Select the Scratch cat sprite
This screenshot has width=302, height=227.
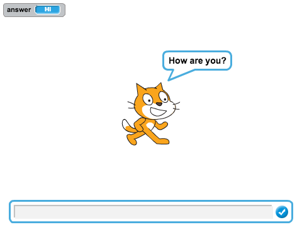151,114
